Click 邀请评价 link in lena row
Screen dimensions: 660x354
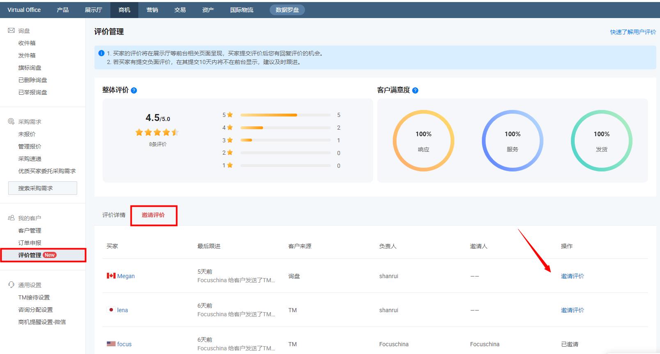tap(572, 310)
